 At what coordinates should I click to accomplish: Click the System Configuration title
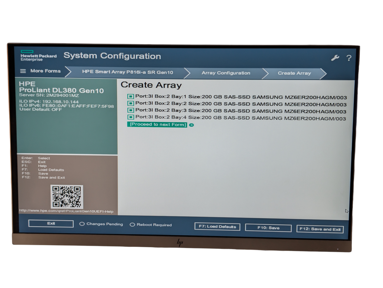pyautogui.click(x=112, y=56)
